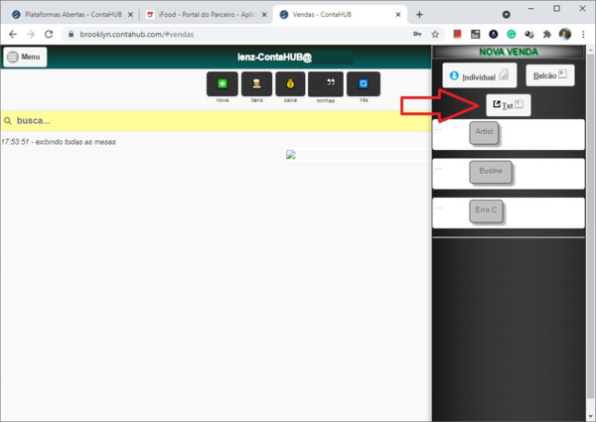The width and height of the screenshot is (596, 422).
Task: Open the Chrome profile avatar
Action: coord(565,34)
